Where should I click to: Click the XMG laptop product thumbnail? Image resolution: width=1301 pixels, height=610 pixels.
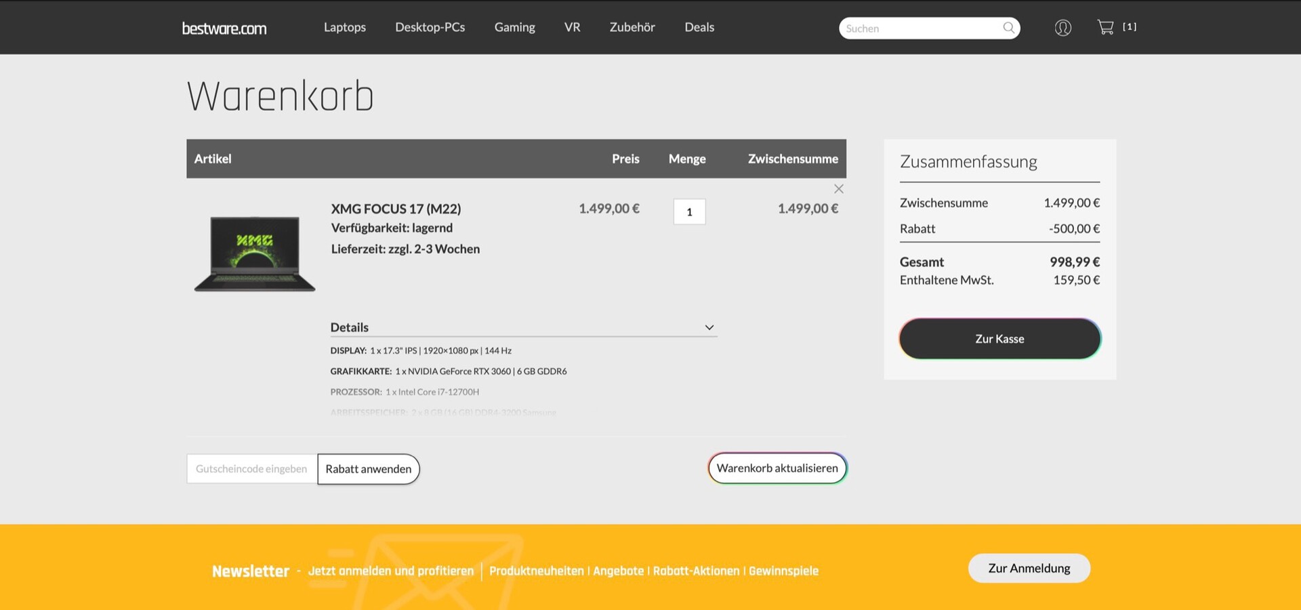point(255,253)
